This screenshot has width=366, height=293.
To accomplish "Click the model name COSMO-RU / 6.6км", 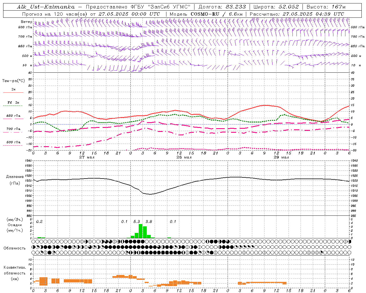I will pos(217,14).
